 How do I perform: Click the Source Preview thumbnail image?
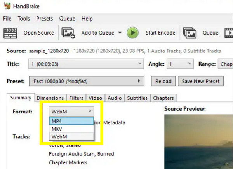(199, 142)
